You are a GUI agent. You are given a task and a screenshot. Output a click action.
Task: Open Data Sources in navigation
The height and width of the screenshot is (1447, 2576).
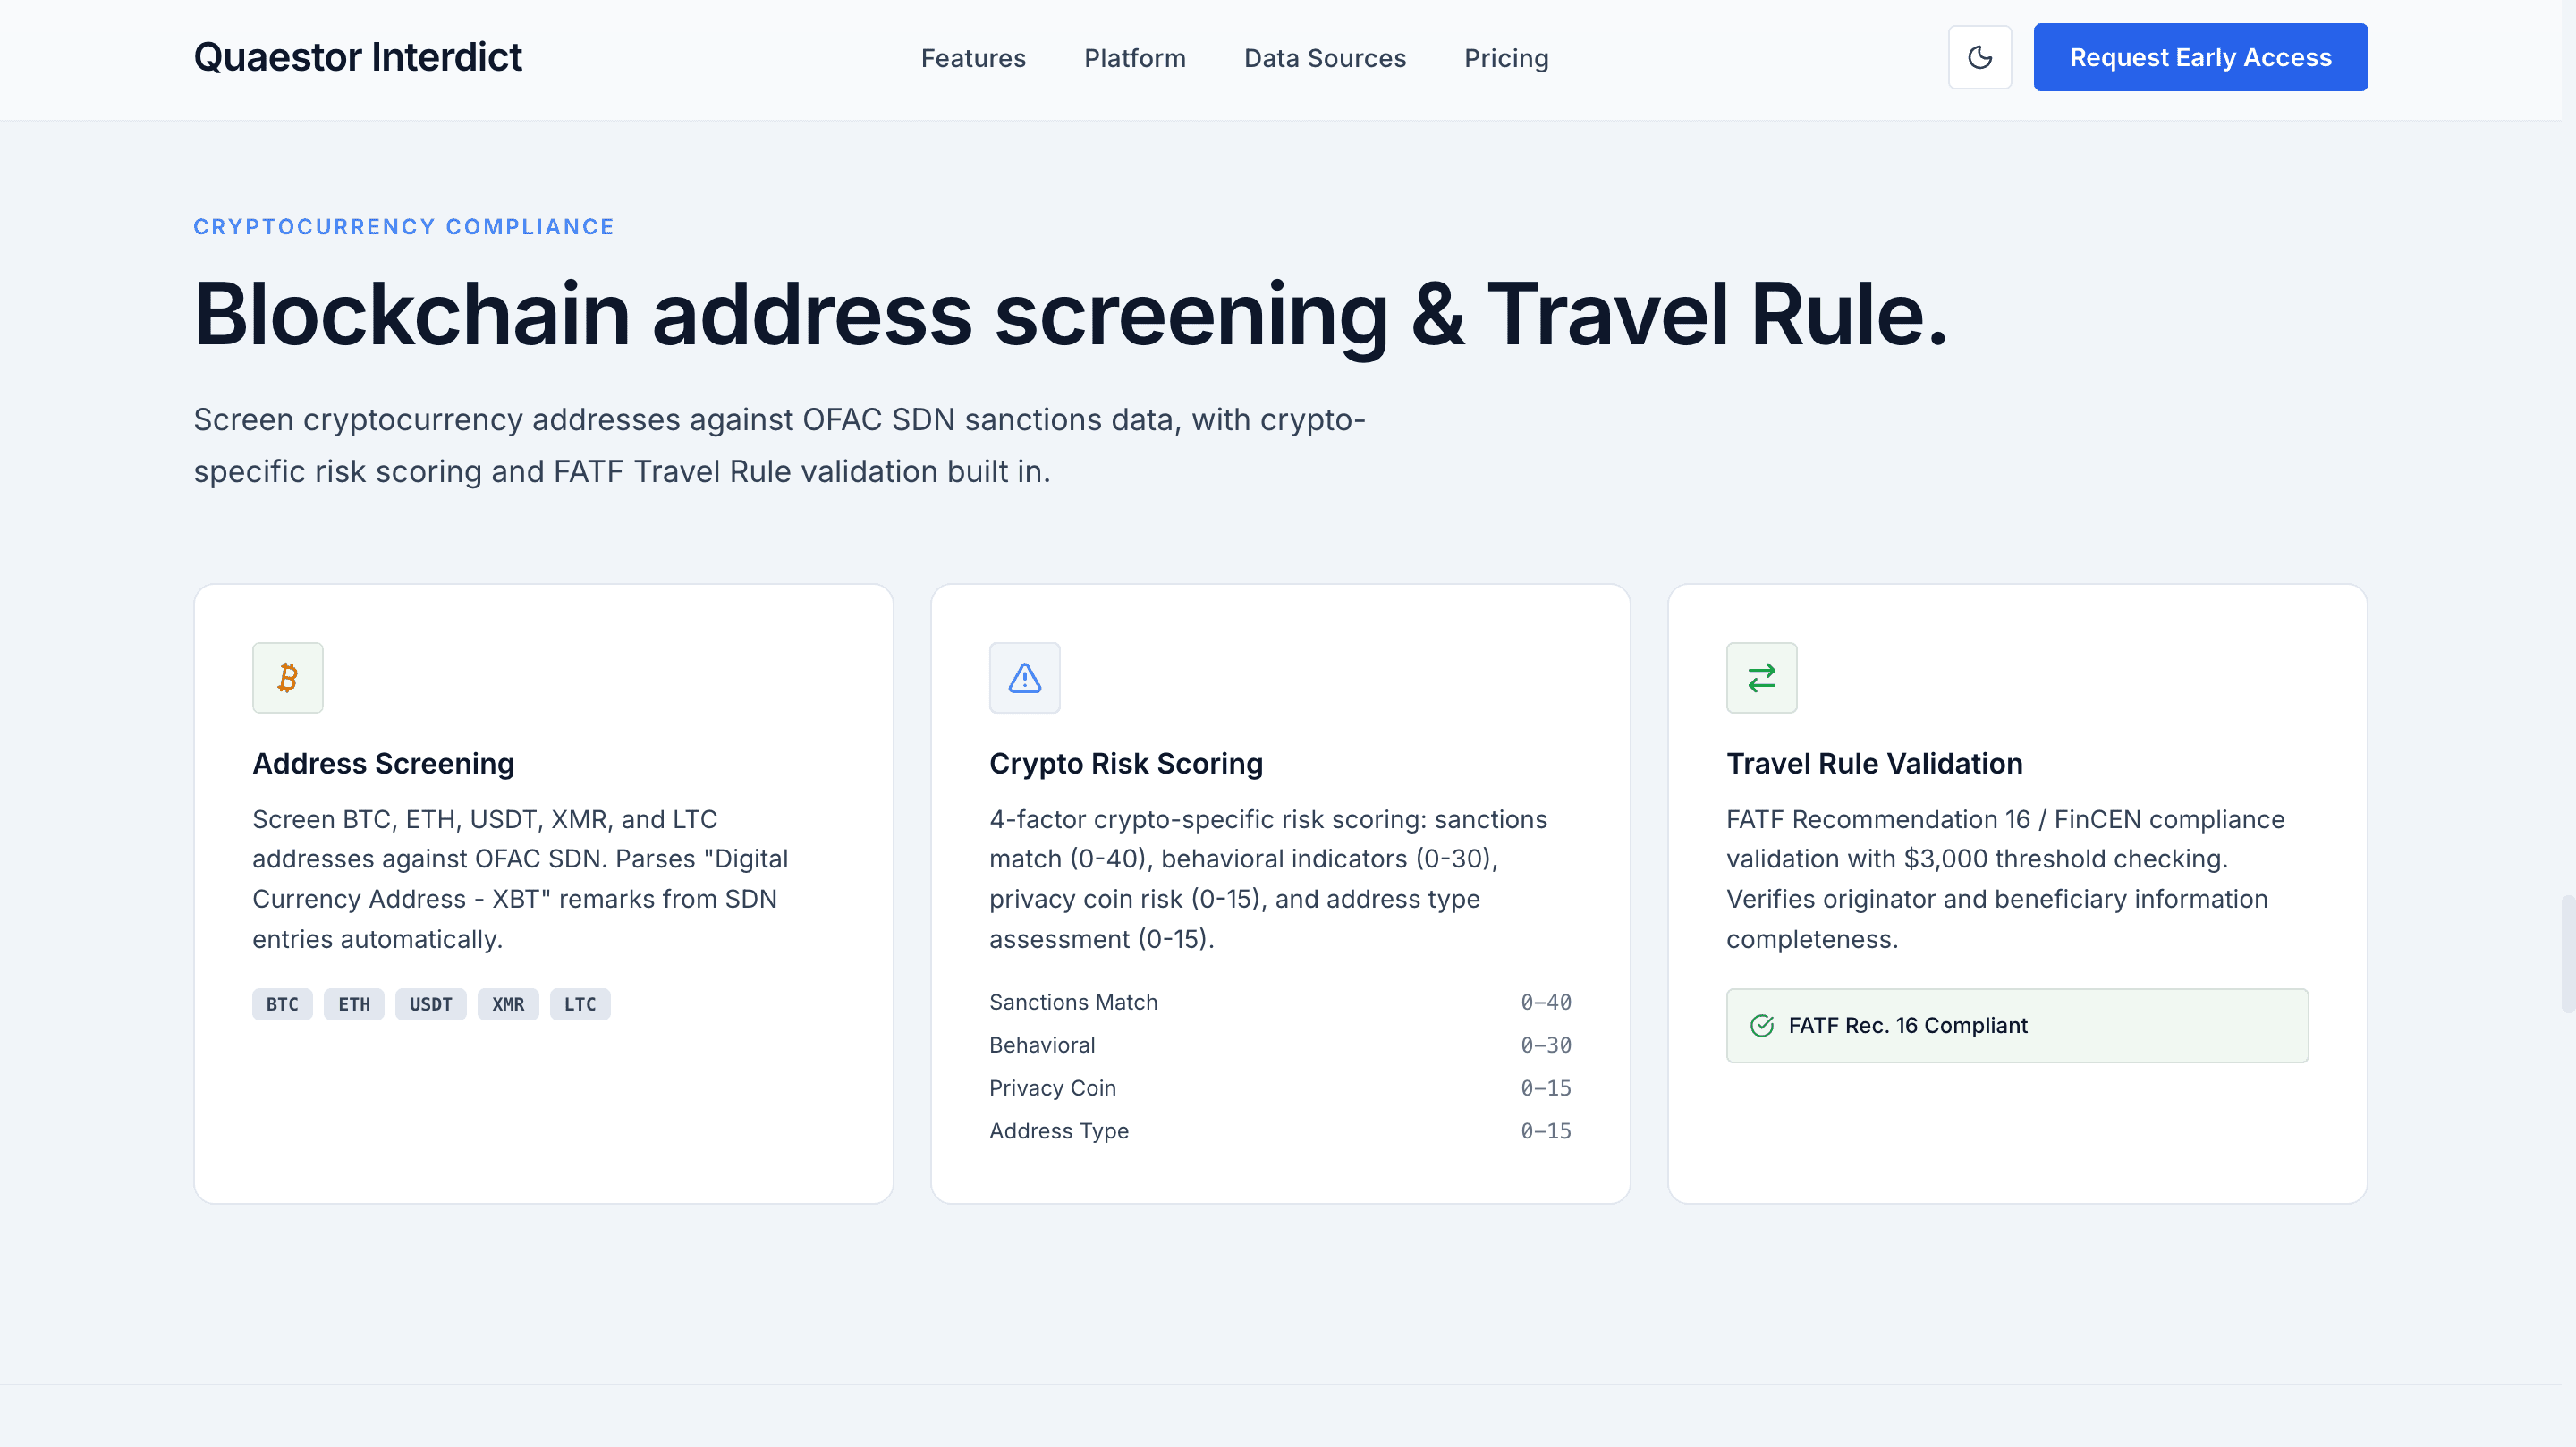click(x=1324, y=58)
